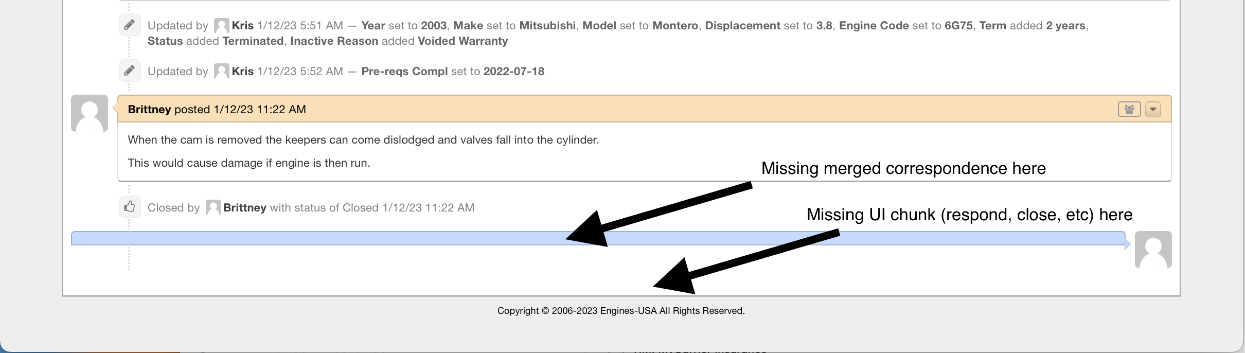Click Brittney's name in the posted header

pos(149,110)
